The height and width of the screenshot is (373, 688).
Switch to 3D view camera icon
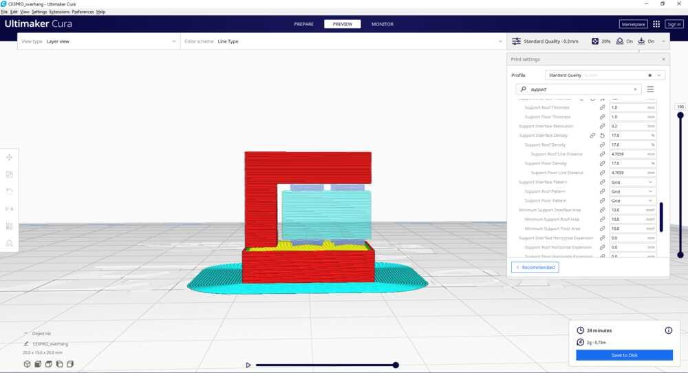click(27, 363)
